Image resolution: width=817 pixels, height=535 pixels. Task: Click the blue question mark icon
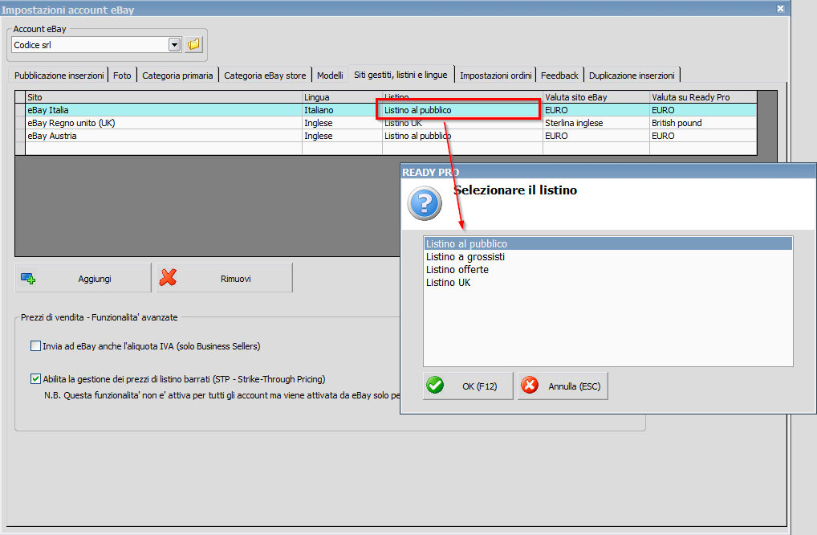coord(425,203)
